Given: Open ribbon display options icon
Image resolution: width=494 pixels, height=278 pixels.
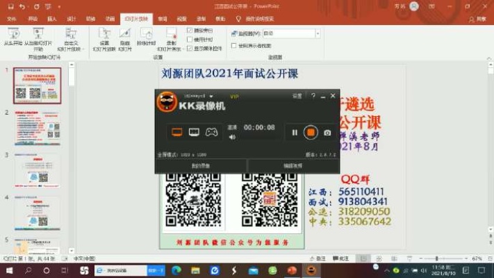Looking at the screenshot, I should (431, 6).
